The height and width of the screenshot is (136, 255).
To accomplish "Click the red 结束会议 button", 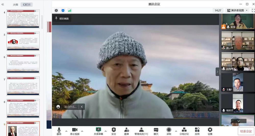I will pyautogui.click(x=245, y=131).
